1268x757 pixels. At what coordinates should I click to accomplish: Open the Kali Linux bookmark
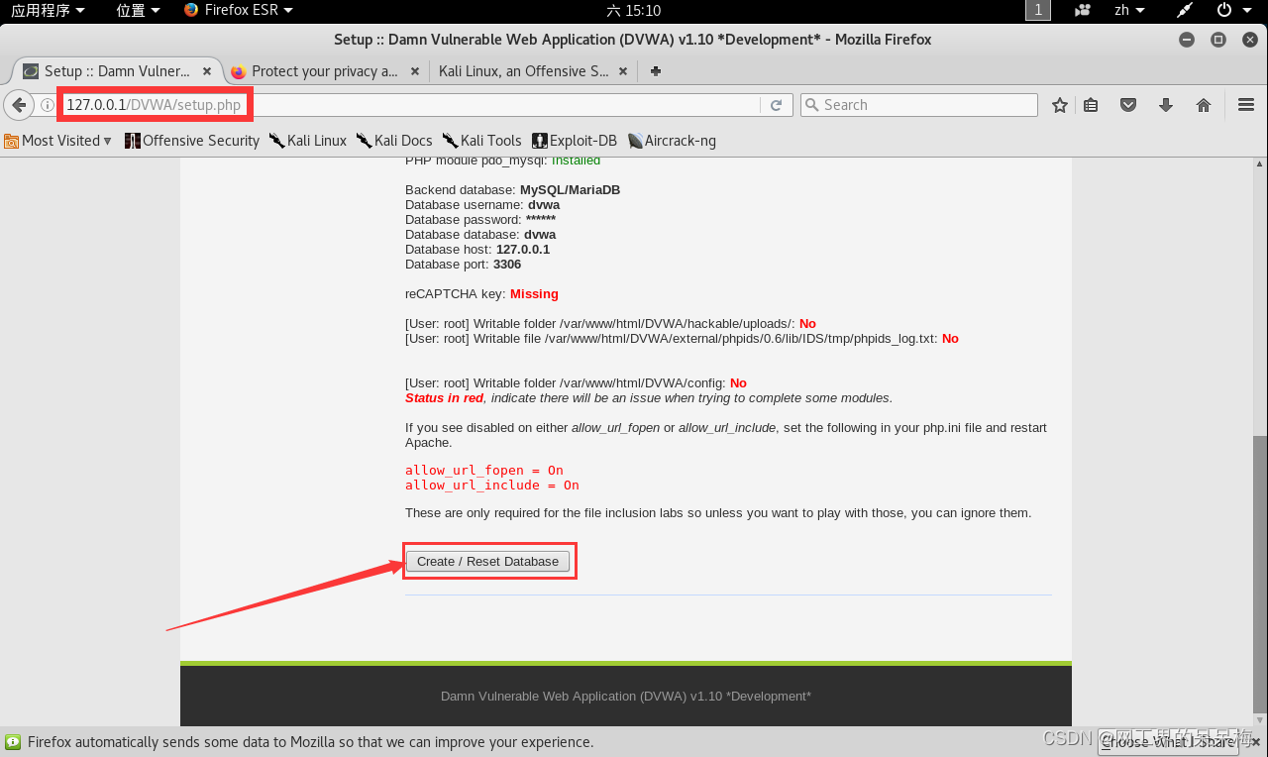[308, 141]
